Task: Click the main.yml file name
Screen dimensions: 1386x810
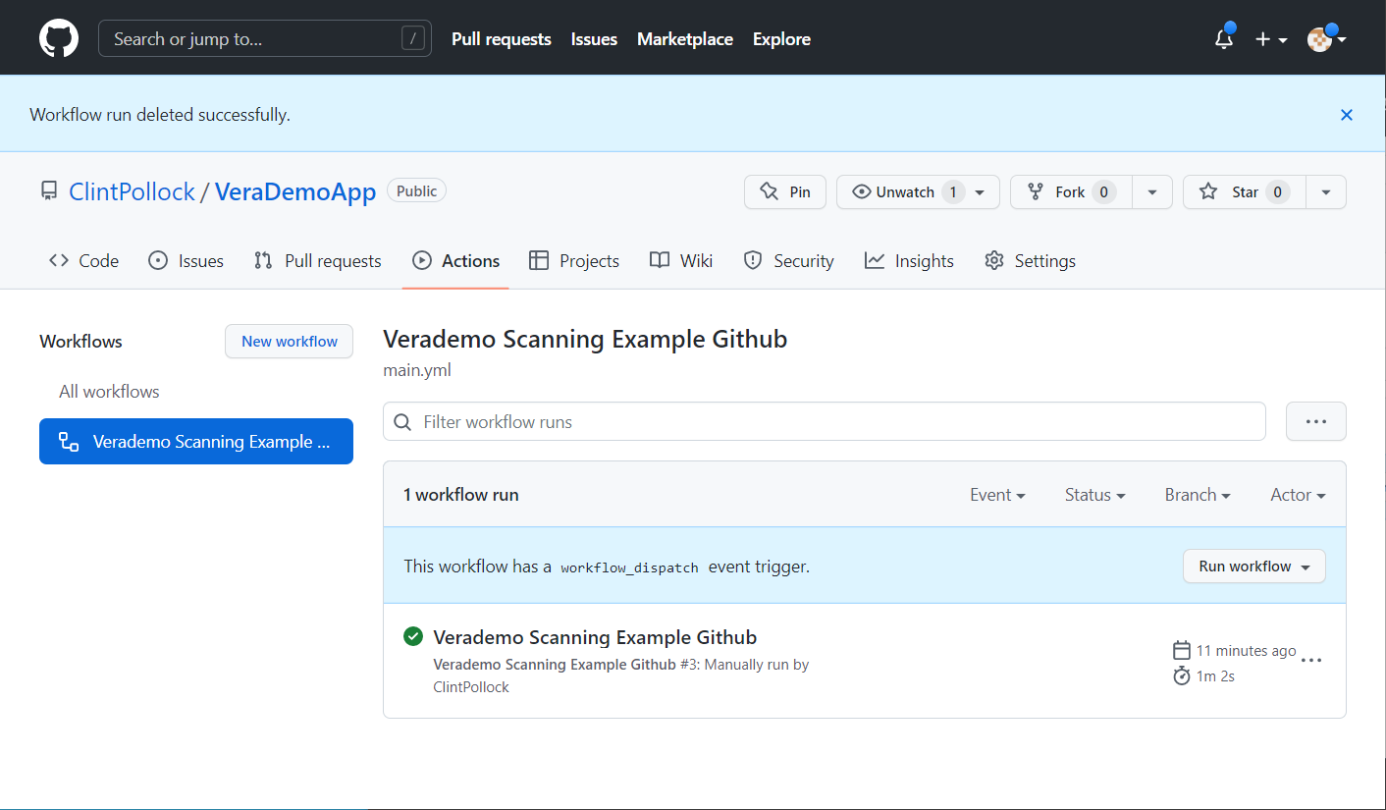Action: 417,370
